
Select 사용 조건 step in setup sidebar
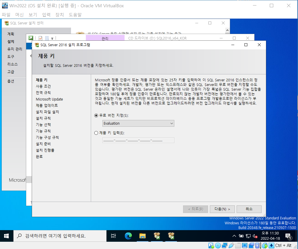(x=43, y=86)
